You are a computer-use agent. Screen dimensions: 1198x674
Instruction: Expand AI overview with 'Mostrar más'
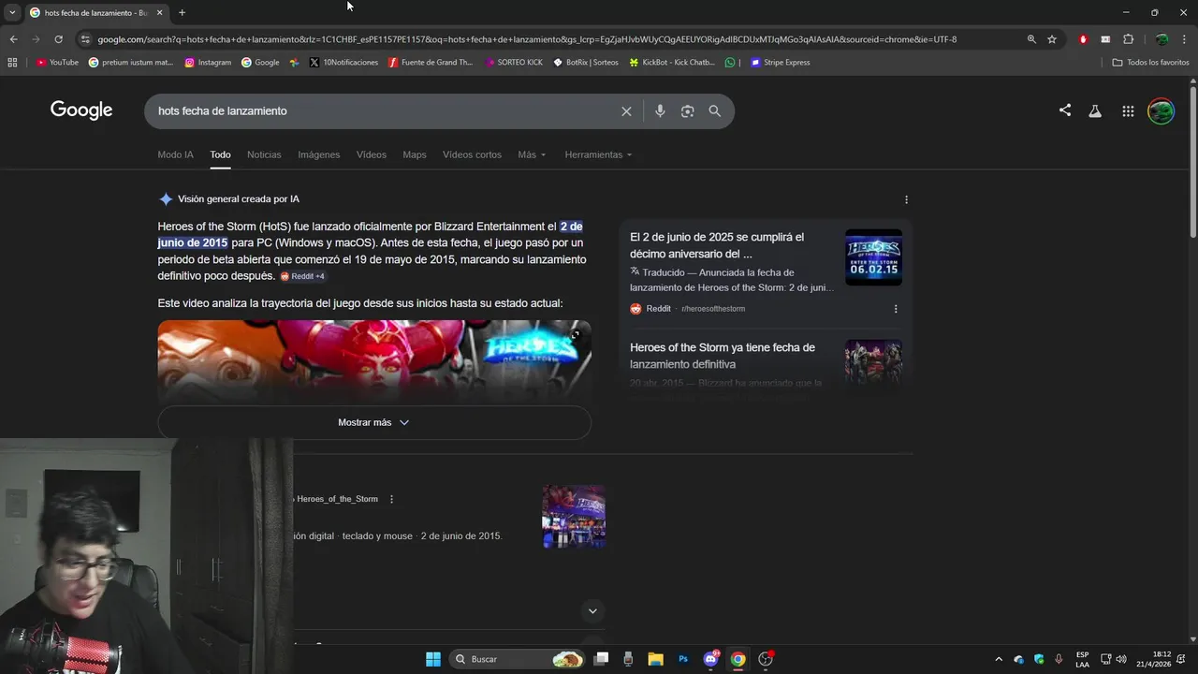[374, 422]
